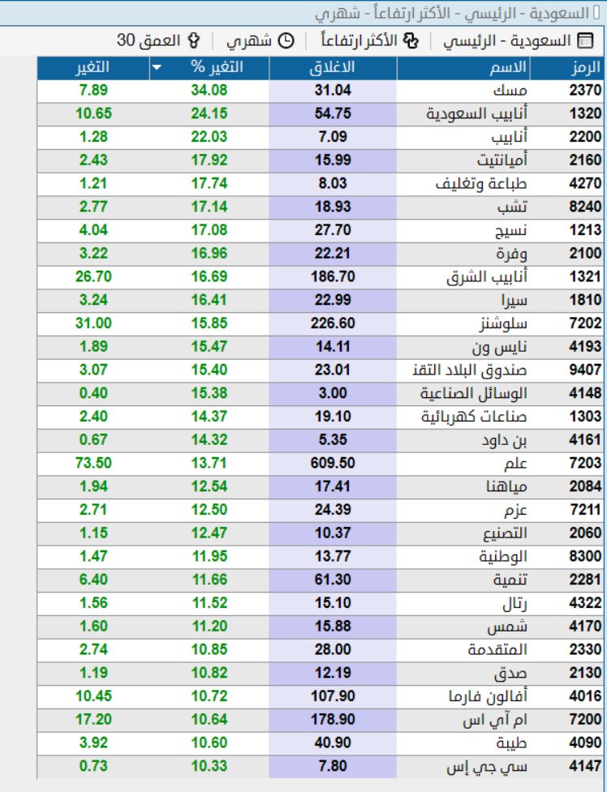This screenshot has width=607, height=792.
Task: Click the سلوشنز stock name
Action: coord(503,323)
